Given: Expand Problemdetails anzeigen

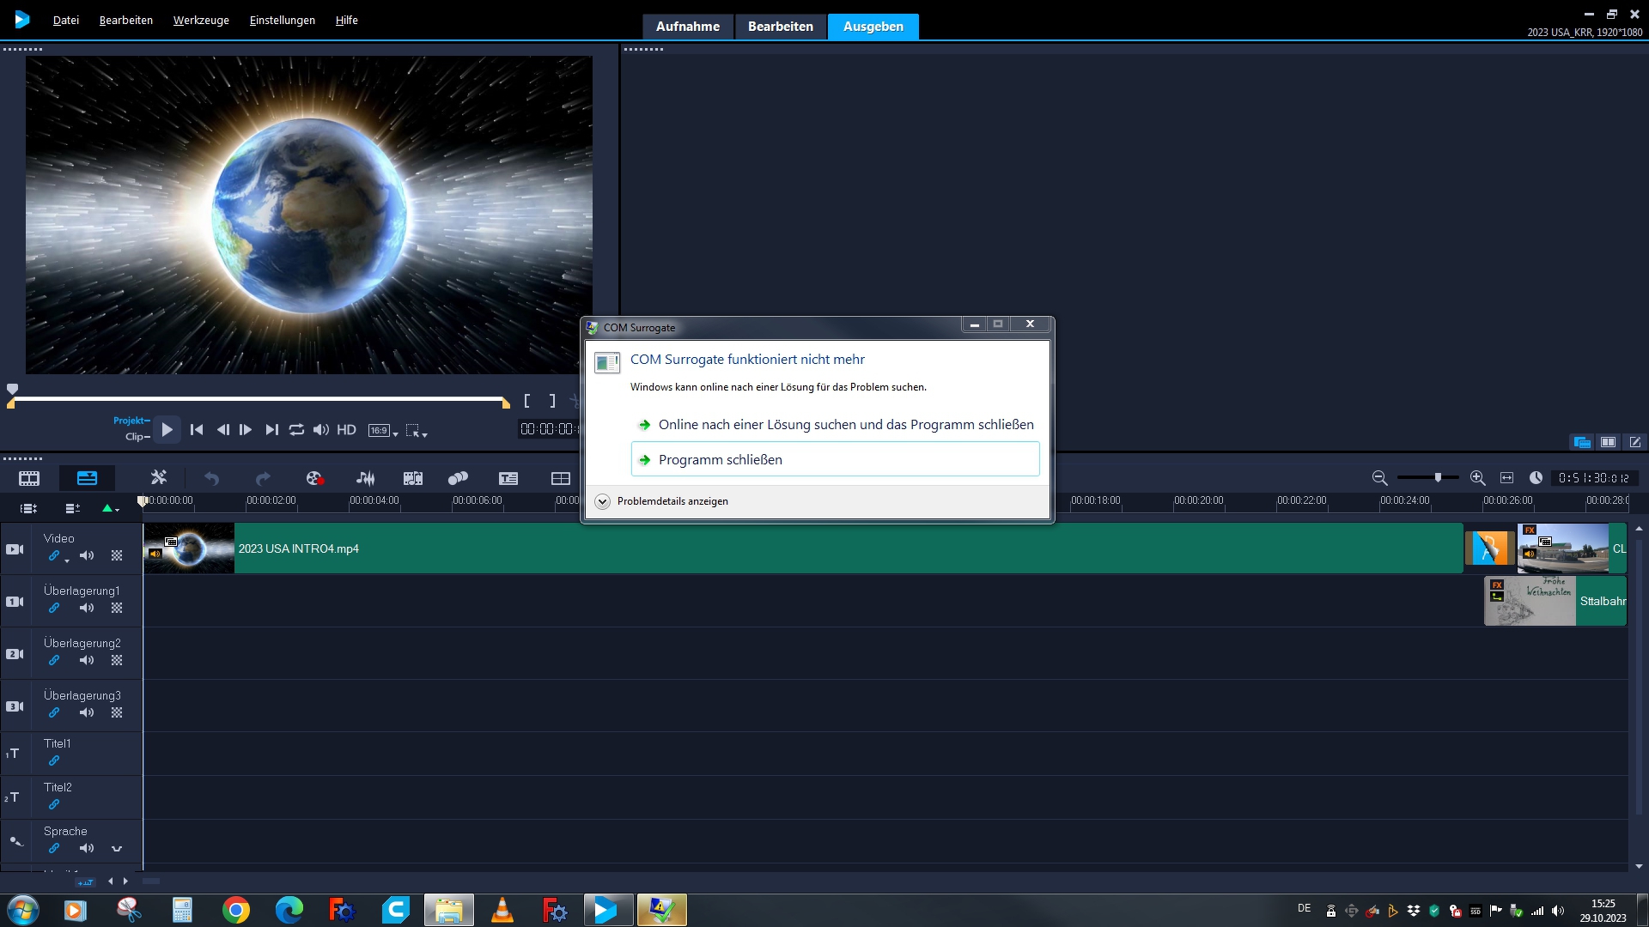Looking at the screenshot, I should (x=603, y=501).
